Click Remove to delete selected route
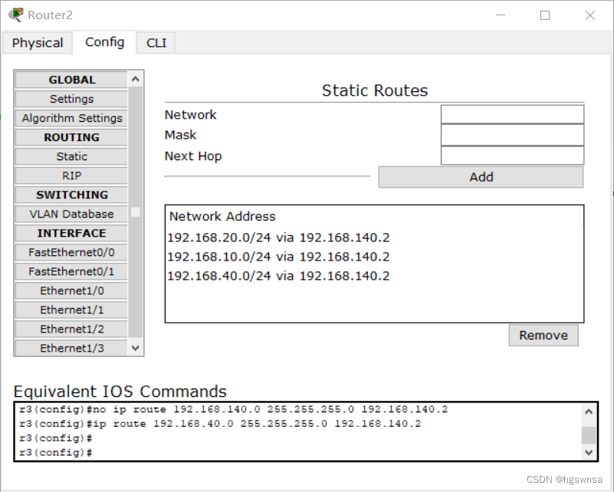Screen dimensions: 614x492 coord(543,336)
